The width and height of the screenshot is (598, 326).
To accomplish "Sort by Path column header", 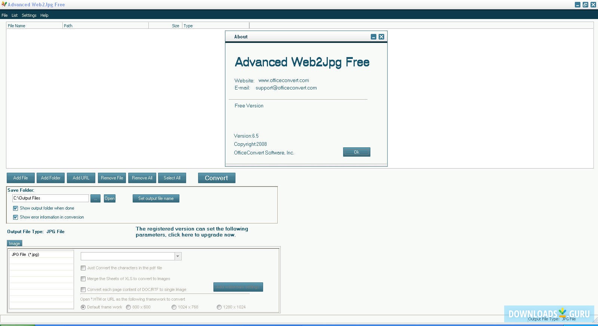I will [x=105, y=26].
